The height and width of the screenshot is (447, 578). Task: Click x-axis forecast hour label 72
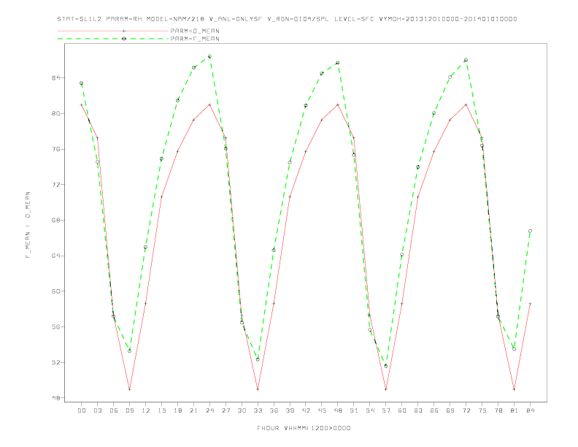point(466,410)
